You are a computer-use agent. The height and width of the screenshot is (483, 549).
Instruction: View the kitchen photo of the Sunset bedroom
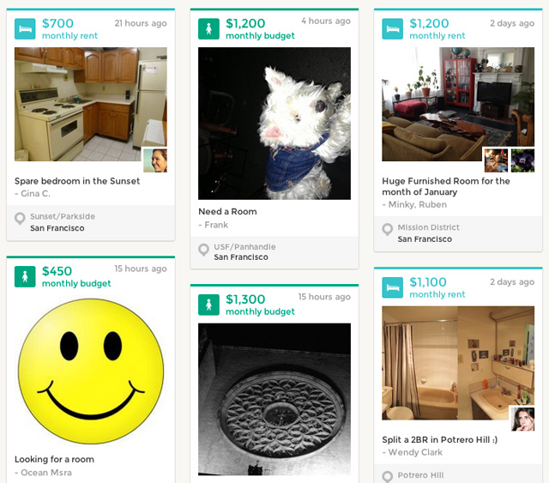click(x=91, y=104)
